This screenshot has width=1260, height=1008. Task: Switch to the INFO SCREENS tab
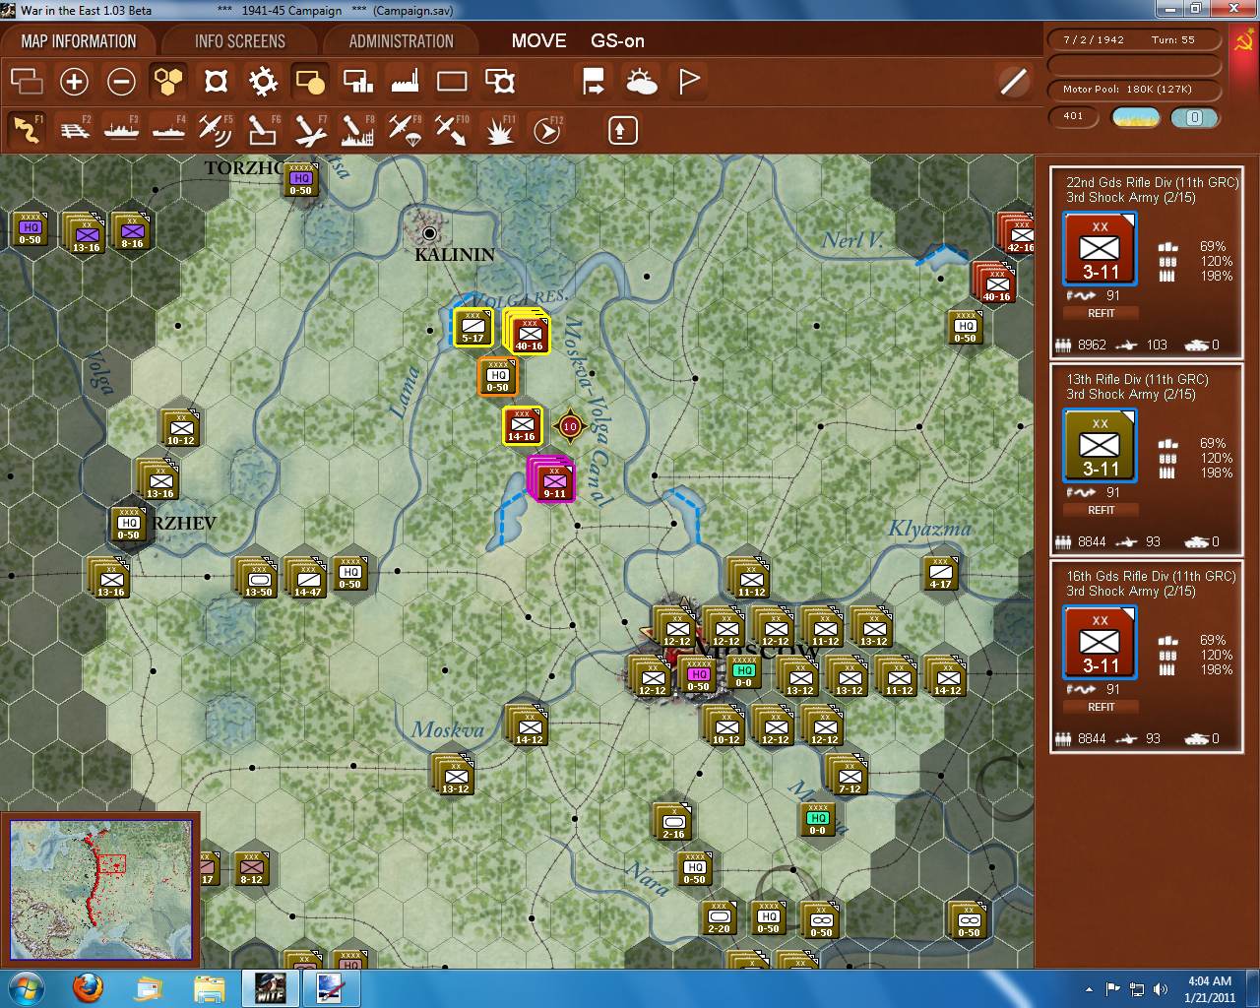[240, 41]
